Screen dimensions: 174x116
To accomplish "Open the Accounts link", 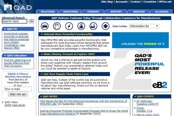I will [122, 2].
